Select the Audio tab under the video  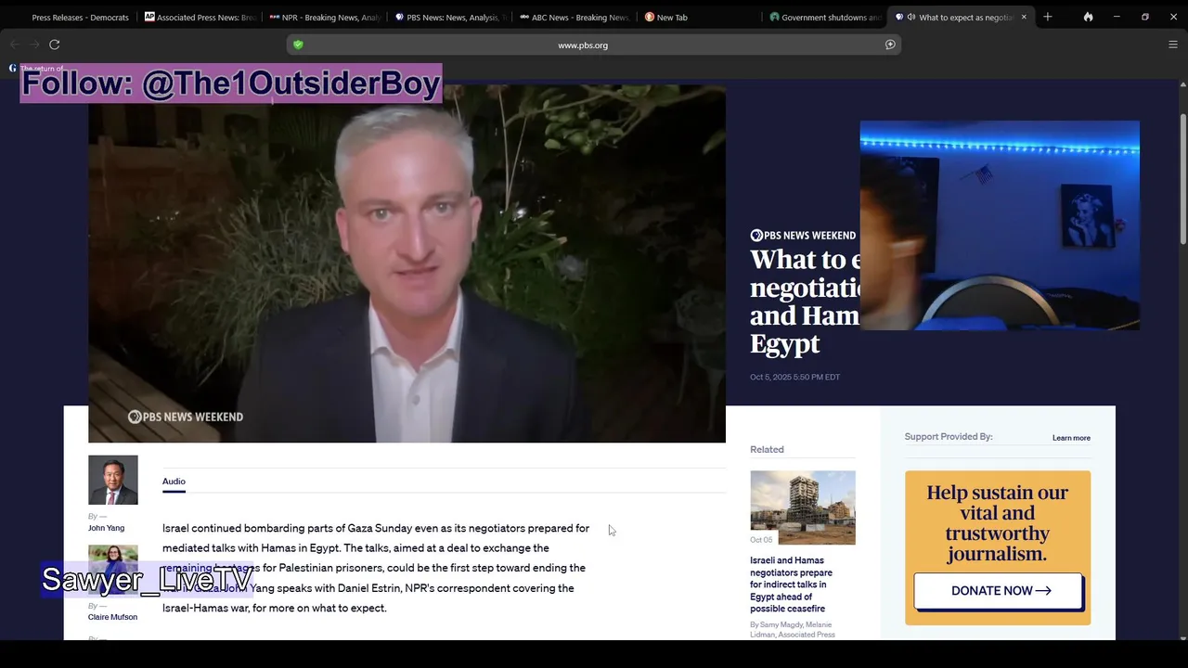(x=174, y=482)
